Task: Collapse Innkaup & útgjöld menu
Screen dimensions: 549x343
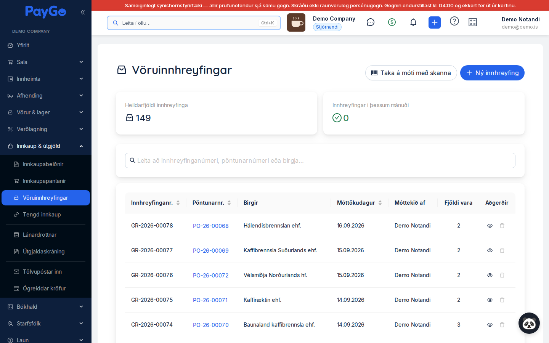Action: pyautogui.click(x=46, y=146)
